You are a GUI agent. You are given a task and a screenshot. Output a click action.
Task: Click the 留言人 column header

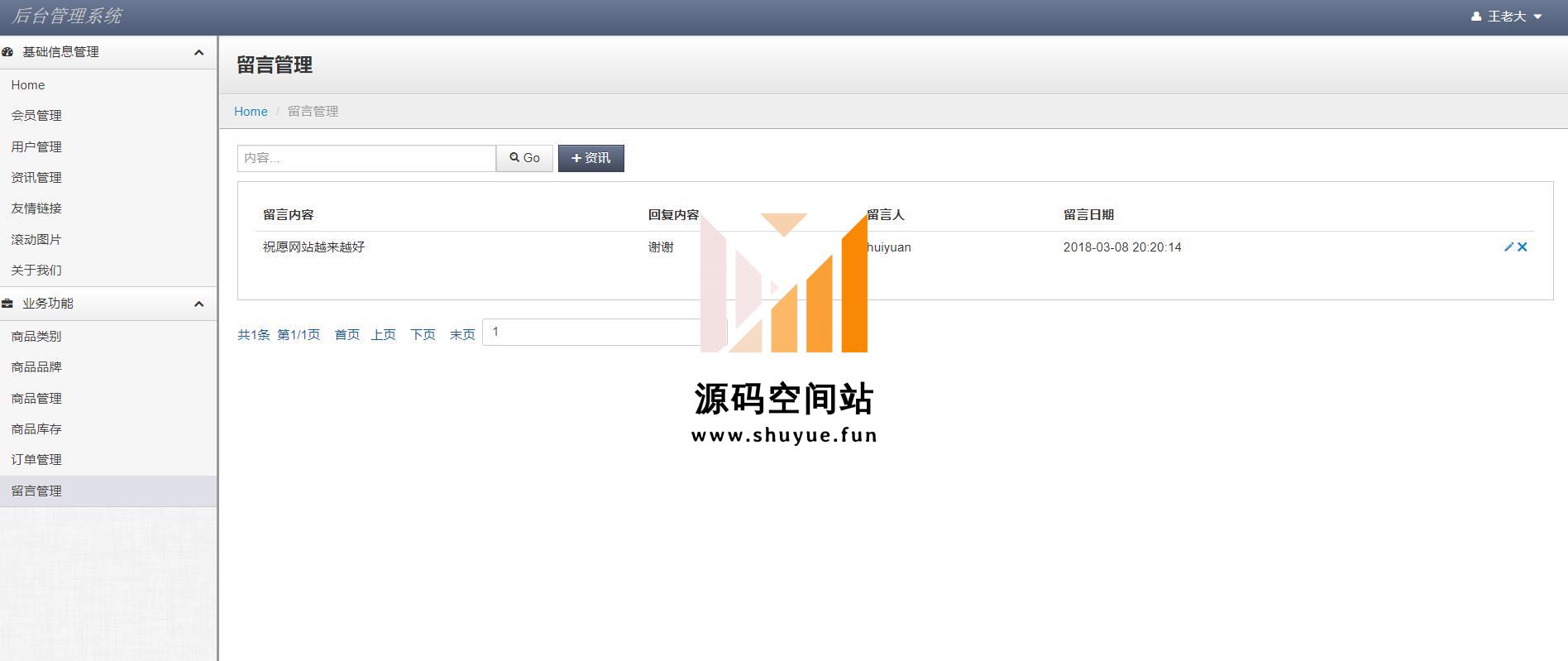click(886, 214)
